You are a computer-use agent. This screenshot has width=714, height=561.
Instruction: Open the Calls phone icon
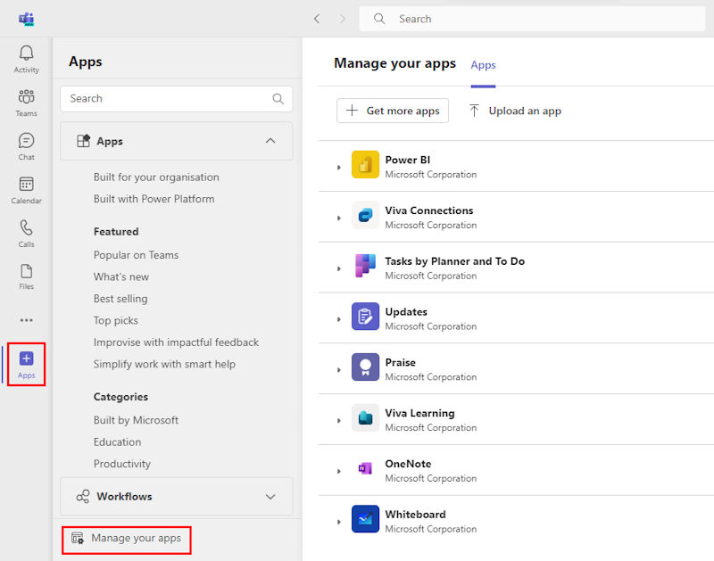point(26,233)
